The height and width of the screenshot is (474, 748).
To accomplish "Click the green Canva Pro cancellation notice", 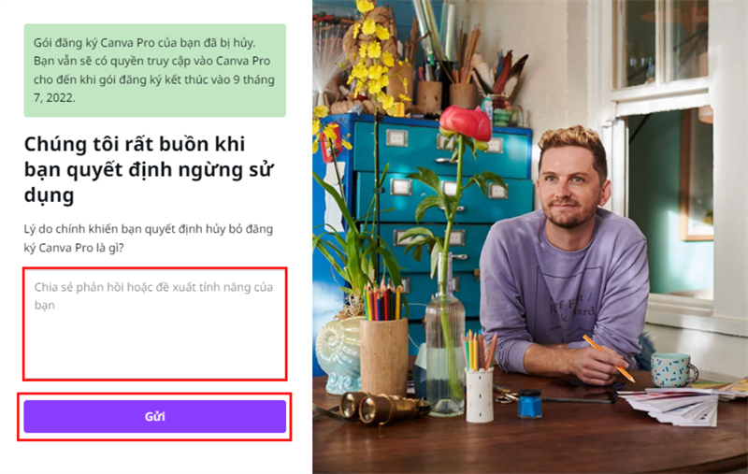I will (x=155, y=70).
